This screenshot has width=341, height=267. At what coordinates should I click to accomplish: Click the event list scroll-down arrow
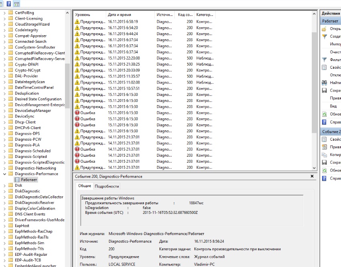(x=314, y=167)
